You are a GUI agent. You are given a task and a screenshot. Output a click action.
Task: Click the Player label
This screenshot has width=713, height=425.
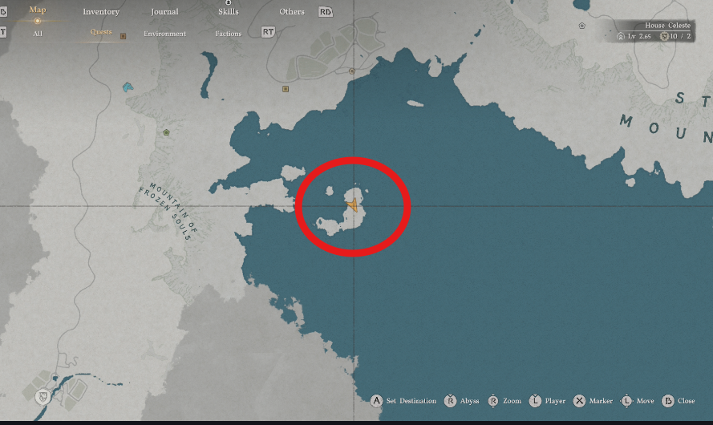555,401
